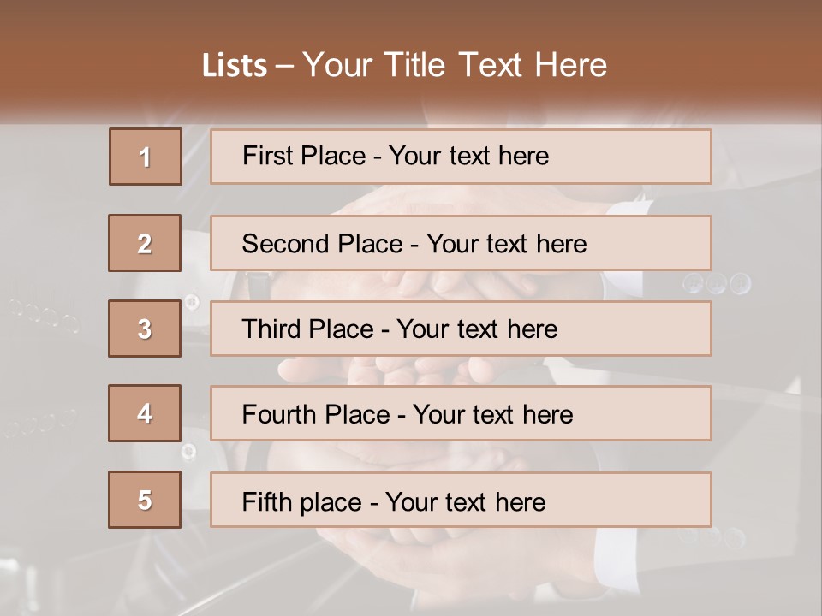This screenshot has width=822, height=616.
Task: Click 'Your text here' in the Third Place row
Action: 477,329
